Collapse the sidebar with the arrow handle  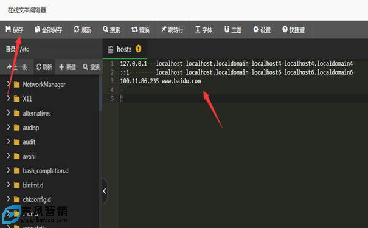point(105,191)
